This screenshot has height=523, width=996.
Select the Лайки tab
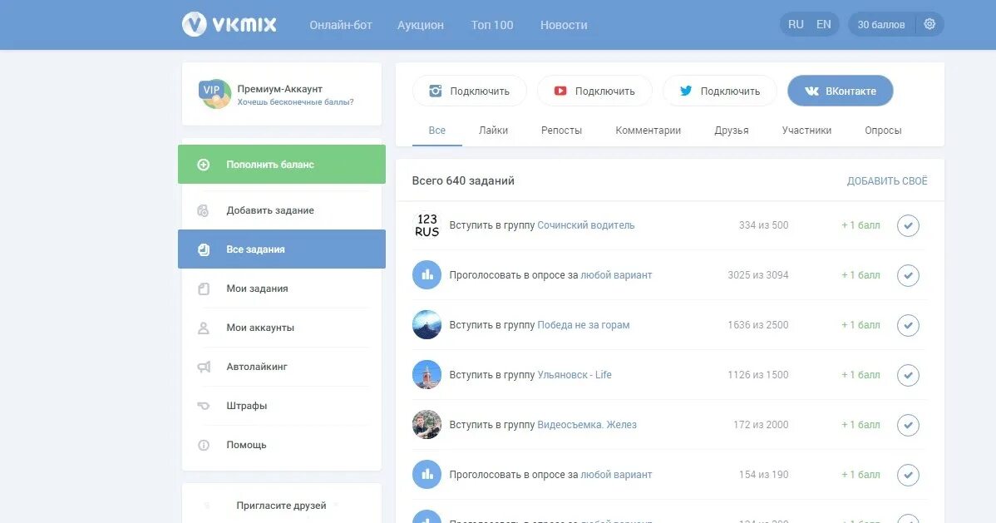(493, 131)
